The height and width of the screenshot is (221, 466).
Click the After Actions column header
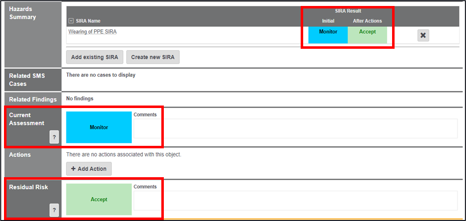coord(367,21)
